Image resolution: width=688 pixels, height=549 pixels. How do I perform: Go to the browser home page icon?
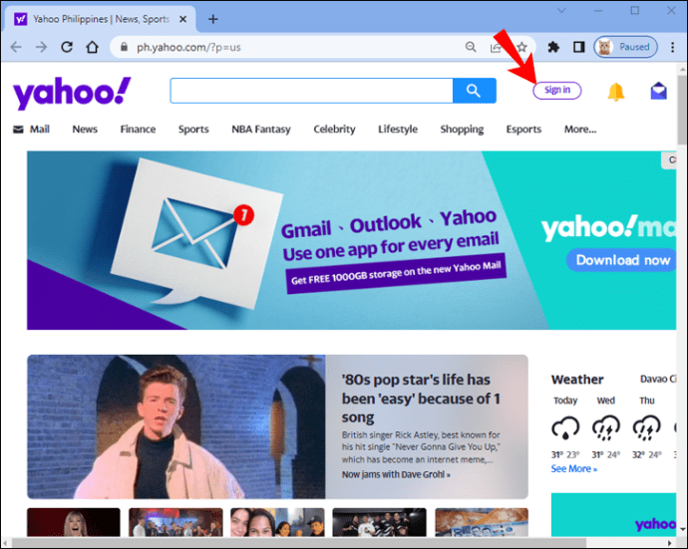coord(92,47)
